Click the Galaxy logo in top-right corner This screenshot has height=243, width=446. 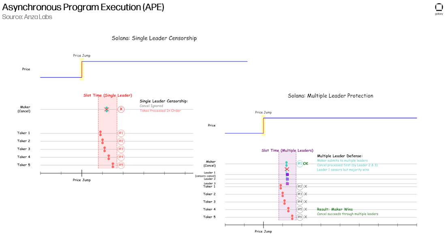[438, 7]
